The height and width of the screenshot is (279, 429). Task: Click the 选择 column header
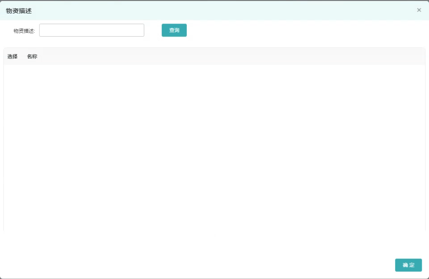13,56
